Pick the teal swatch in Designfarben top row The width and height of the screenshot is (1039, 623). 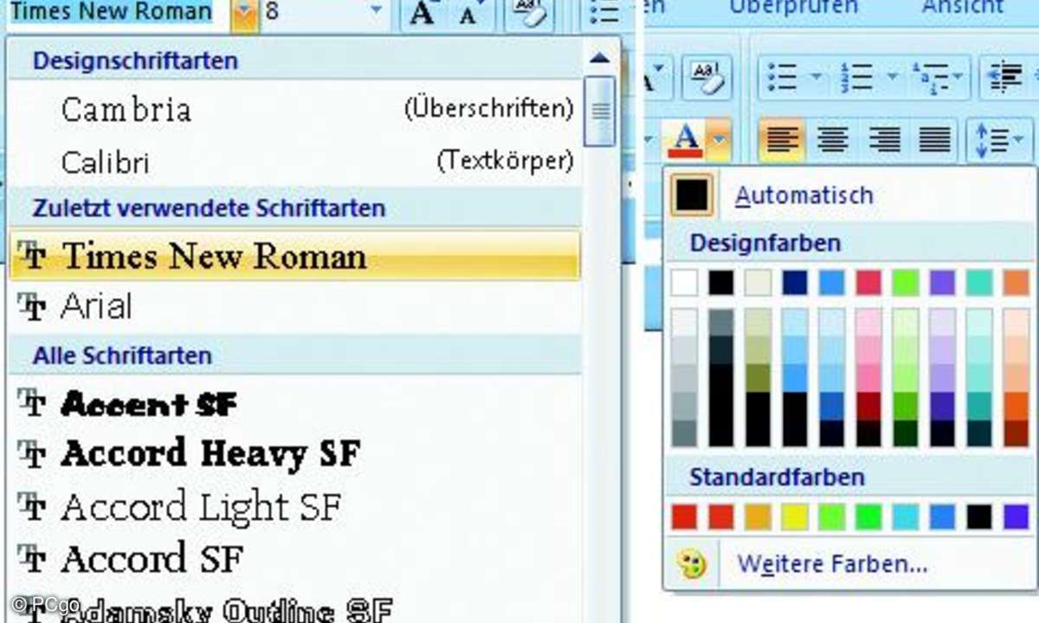(x=979, y=283)
